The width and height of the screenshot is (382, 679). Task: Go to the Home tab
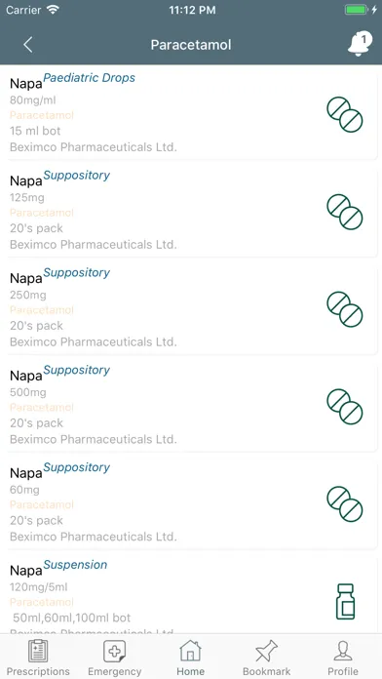[x=190, y=658]
